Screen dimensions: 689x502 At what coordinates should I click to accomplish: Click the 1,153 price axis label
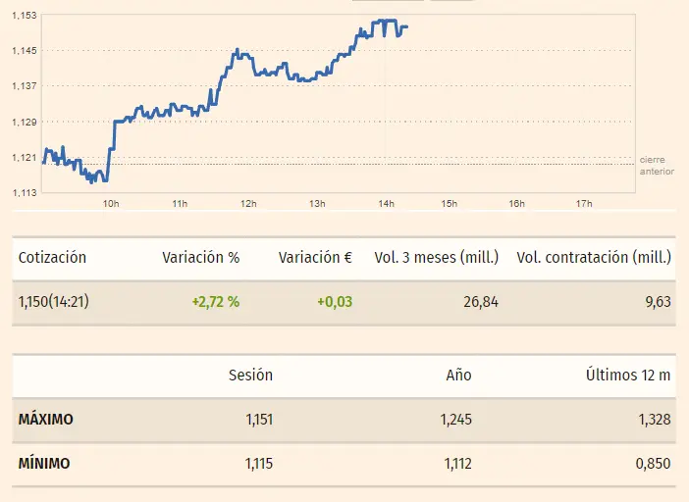point(26,16)
